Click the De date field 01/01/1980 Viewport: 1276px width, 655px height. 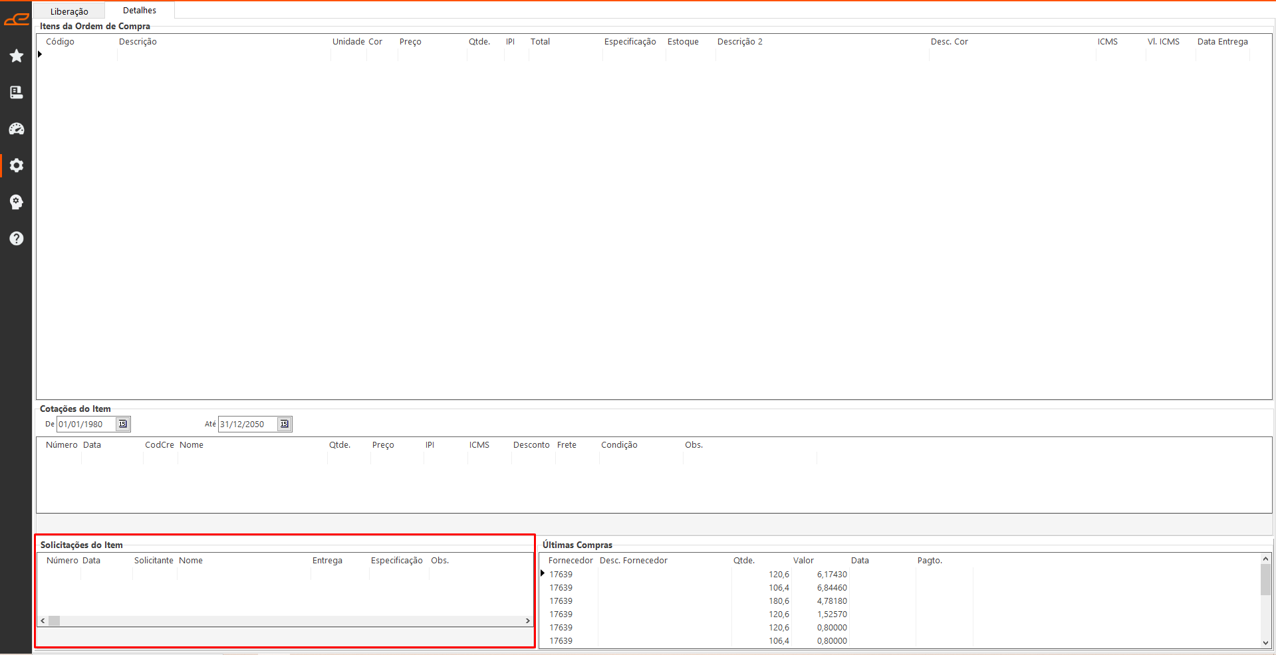[x=86, y=424]
